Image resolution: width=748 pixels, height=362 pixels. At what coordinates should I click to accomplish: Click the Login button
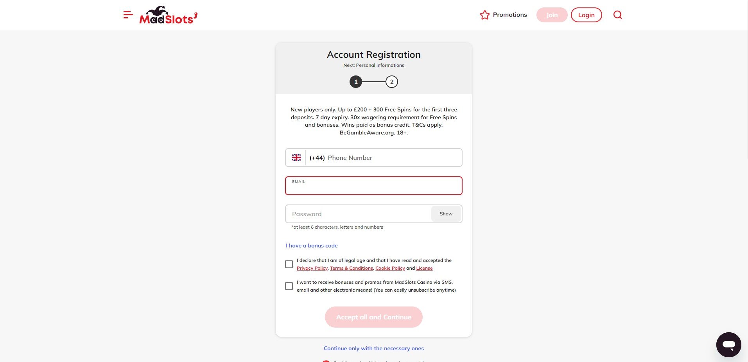586,15
